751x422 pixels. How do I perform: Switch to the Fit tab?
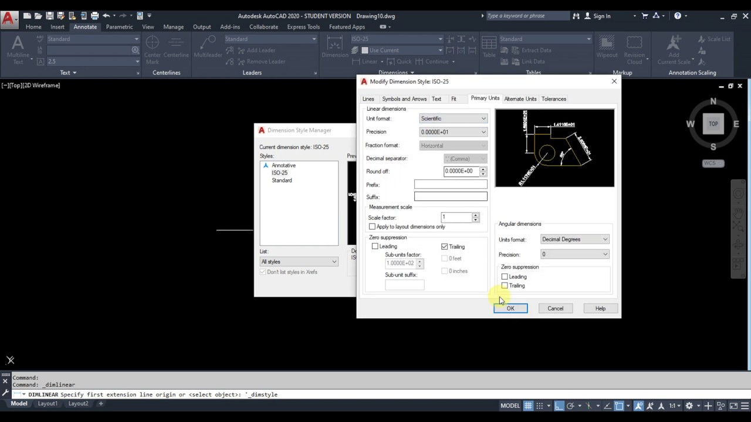454,99
